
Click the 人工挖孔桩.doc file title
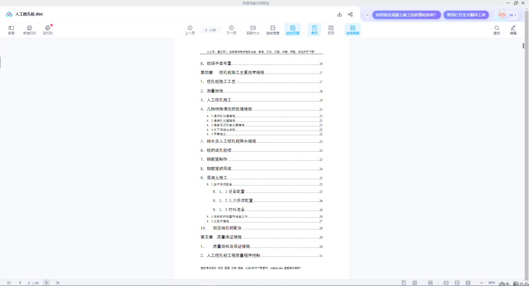click(29, 14)
